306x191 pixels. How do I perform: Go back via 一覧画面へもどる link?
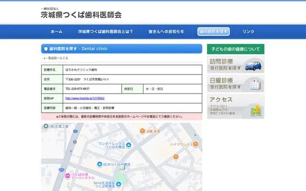(56, 58)
